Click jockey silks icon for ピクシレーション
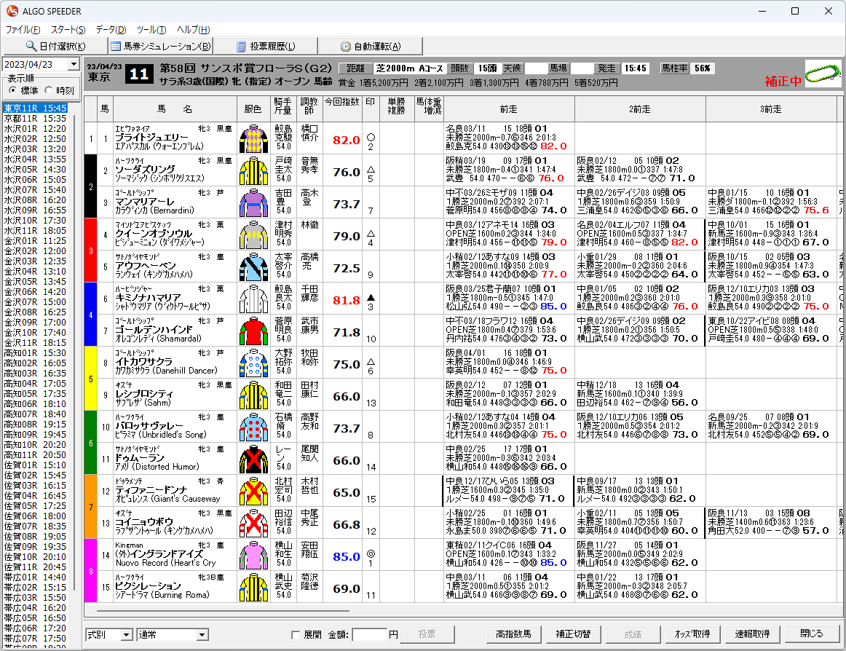The height and width of the screenshot is (651, 846). pos(253,588)
